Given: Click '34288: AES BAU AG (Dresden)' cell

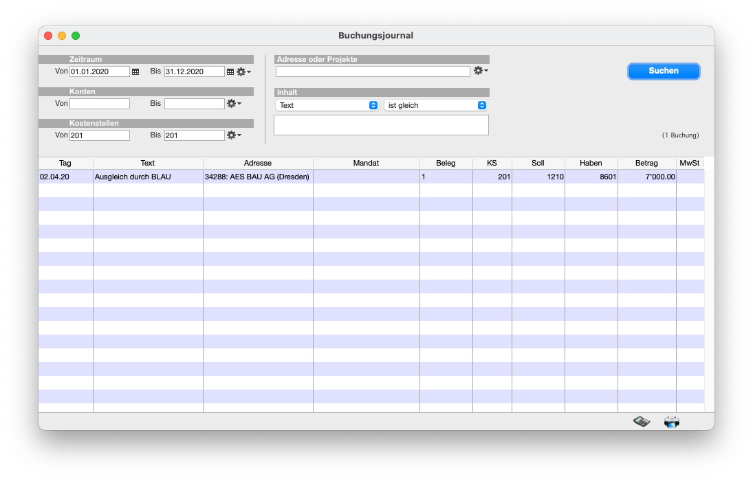Looking at the screenshot, I should pos(257,177).
